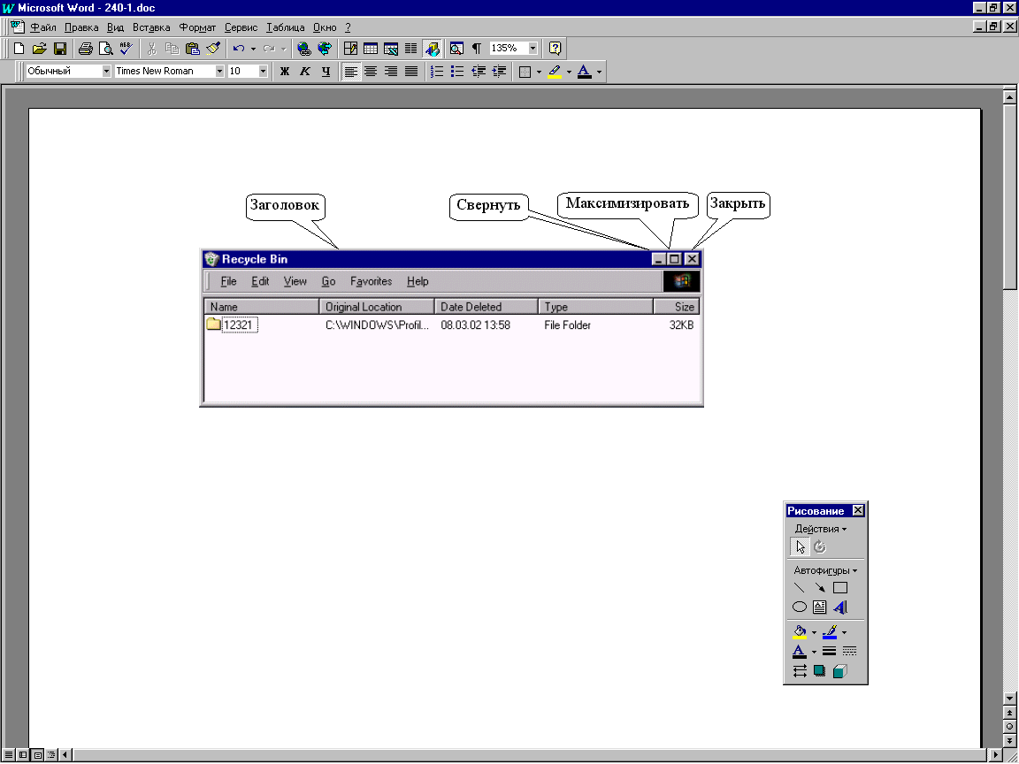Expand the Обычный style dropdown
The image size is (1019, 764).
pos(106,72)
